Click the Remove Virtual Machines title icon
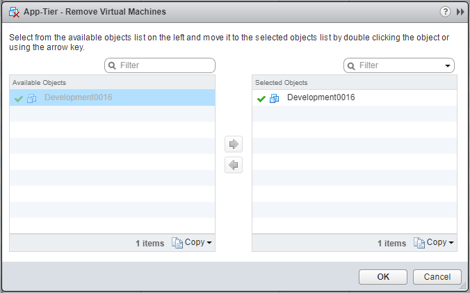The image size is (470, 293). tap(13, 13)
